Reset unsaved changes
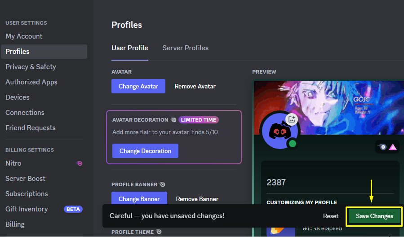The image size is (404, 237). pyautogui.click(x=331, y=216)
